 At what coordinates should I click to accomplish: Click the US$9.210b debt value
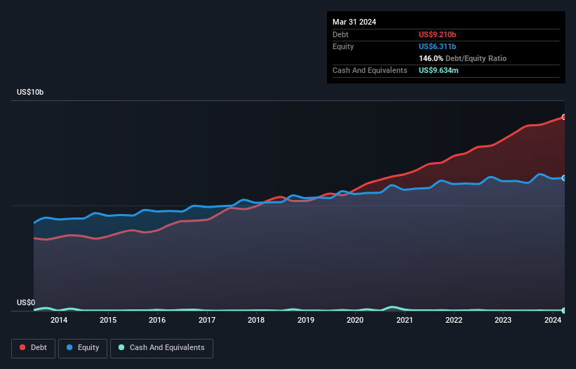pos(437,34)
